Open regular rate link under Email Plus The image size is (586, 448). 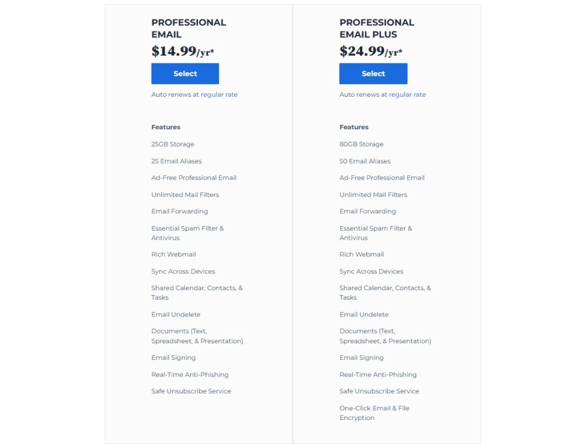point(407,94)
